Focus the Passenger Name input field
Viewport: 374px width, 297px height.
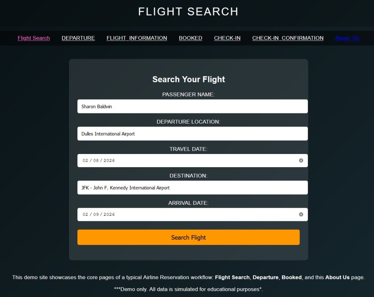pos(192,106)
